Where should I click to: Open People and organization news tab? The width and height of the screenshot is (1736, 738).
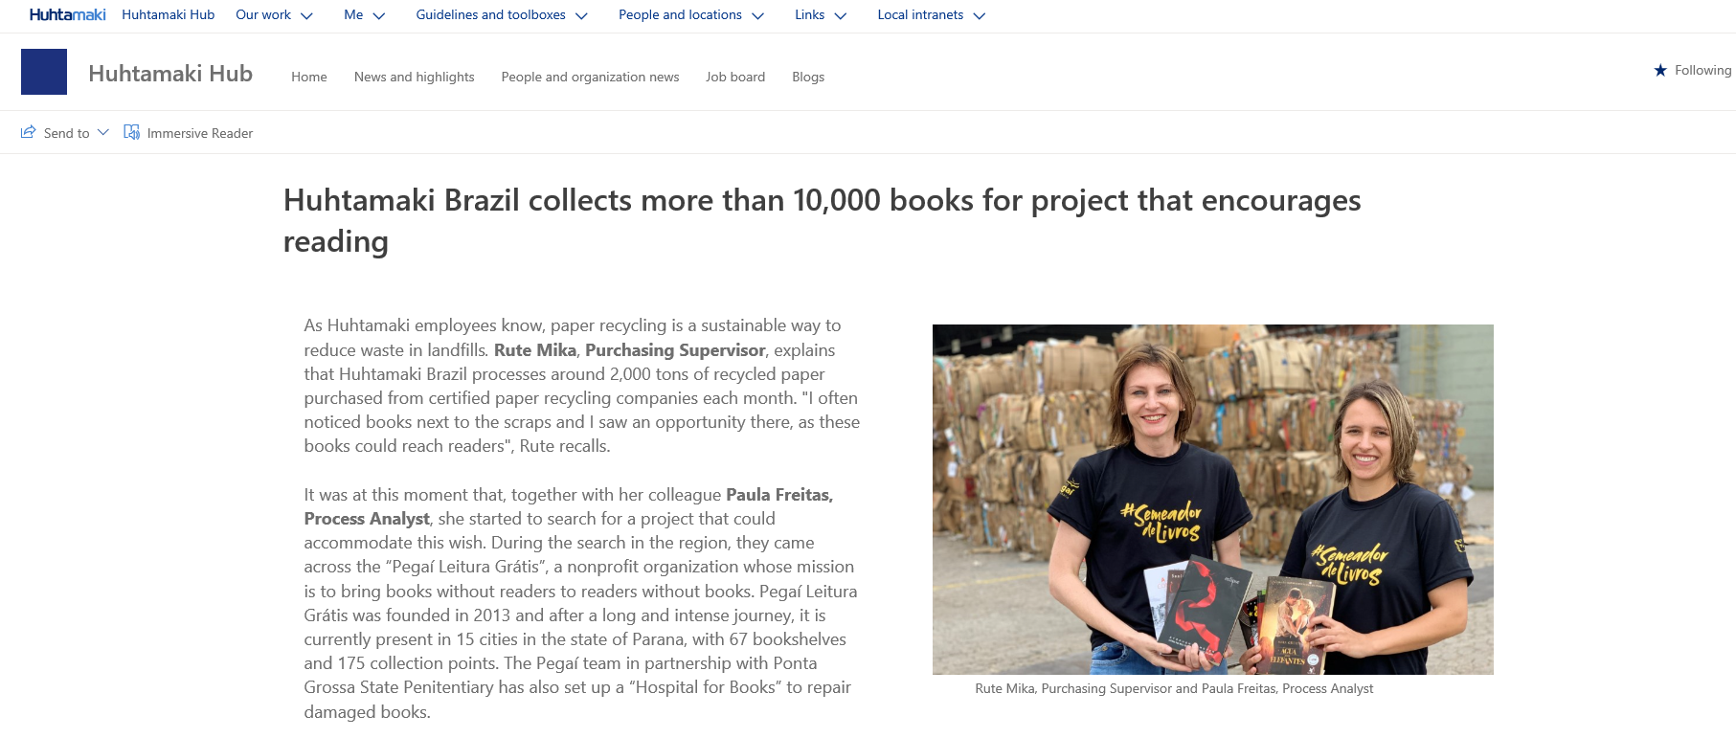coord(590,77)
